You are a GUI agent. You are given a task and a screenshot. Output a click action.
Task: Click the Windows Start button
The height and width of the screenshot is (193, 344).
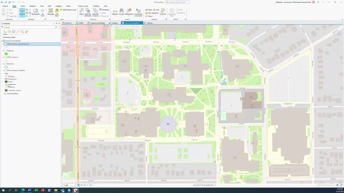tap(3, 190)
